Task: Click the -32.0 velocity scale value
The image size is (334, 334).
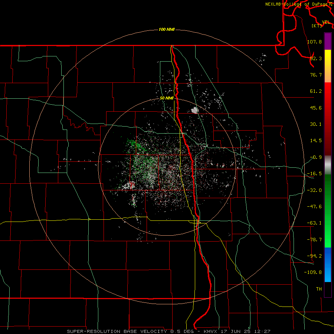Action: (x=314, y=190)
